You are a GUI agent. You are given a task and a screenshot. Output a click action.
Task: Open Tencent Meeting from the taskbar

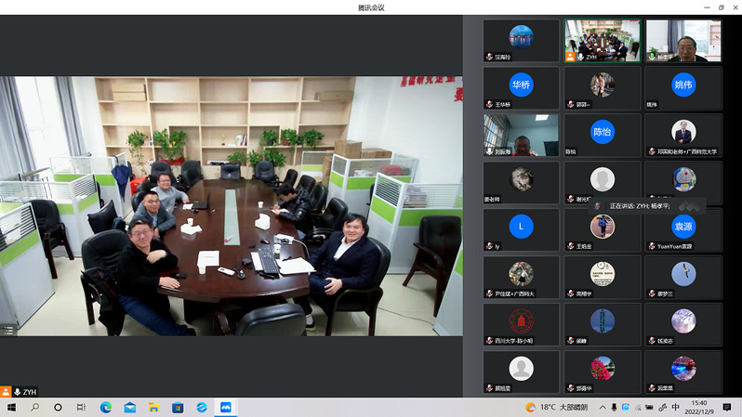coord(225,407)
